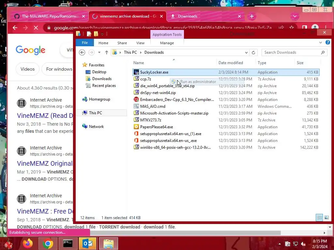Open the address bar history dropdown

[246, 52]
